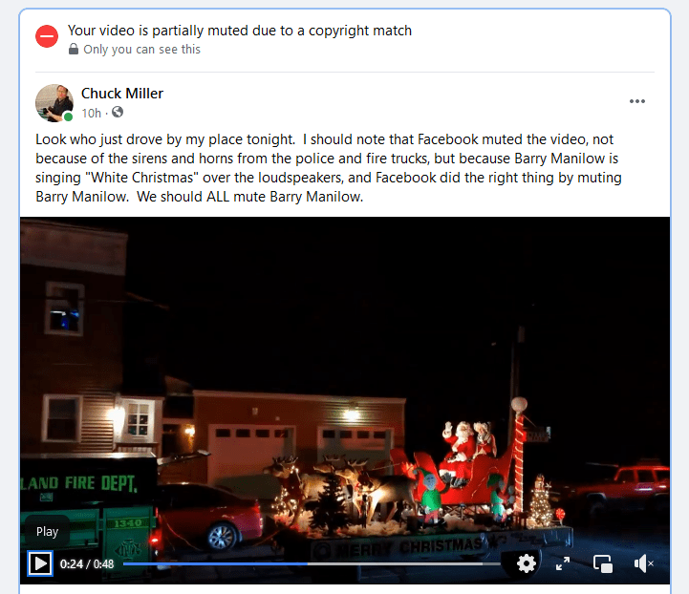Viewport: 689px width, 594px height.
Task: Open the Chuck Miller name link
Action: coord(122,93)
